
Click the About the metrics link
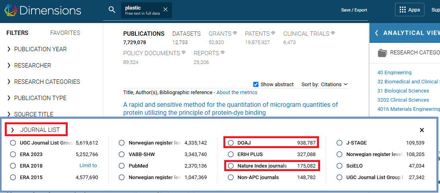point(237,93)
